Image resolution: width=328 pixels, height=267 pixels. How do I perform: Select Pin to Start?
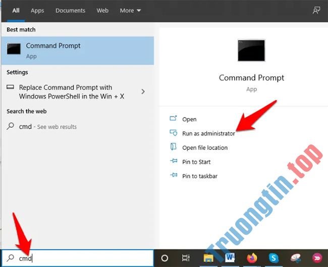[x=196, y=162]
